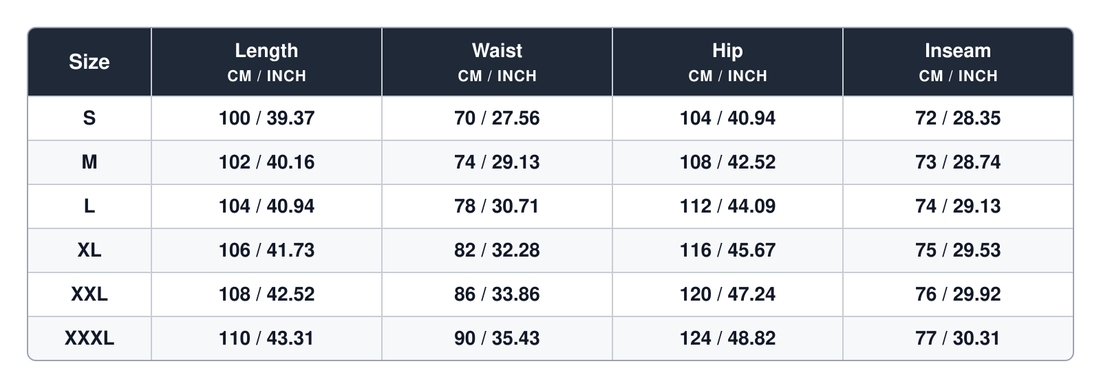Image resolution: width=1101 pixels, height=388 pixels.
Task: Click inseam value 75 / 29.53
Action: pos(958,250)
